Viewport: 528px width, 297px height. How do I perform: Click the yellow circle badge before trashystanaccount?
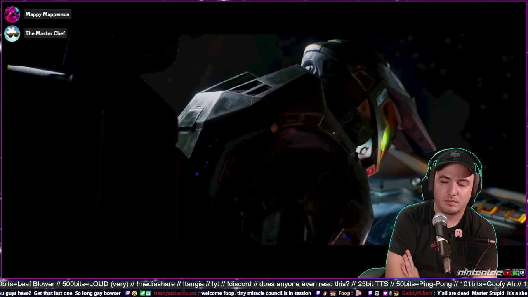tap(134, 293)
